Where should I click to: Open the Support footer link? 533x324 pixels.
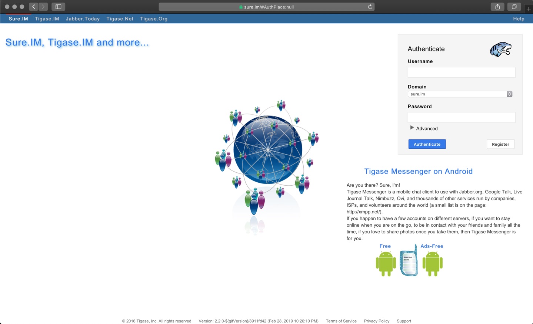tap(404, 321)
